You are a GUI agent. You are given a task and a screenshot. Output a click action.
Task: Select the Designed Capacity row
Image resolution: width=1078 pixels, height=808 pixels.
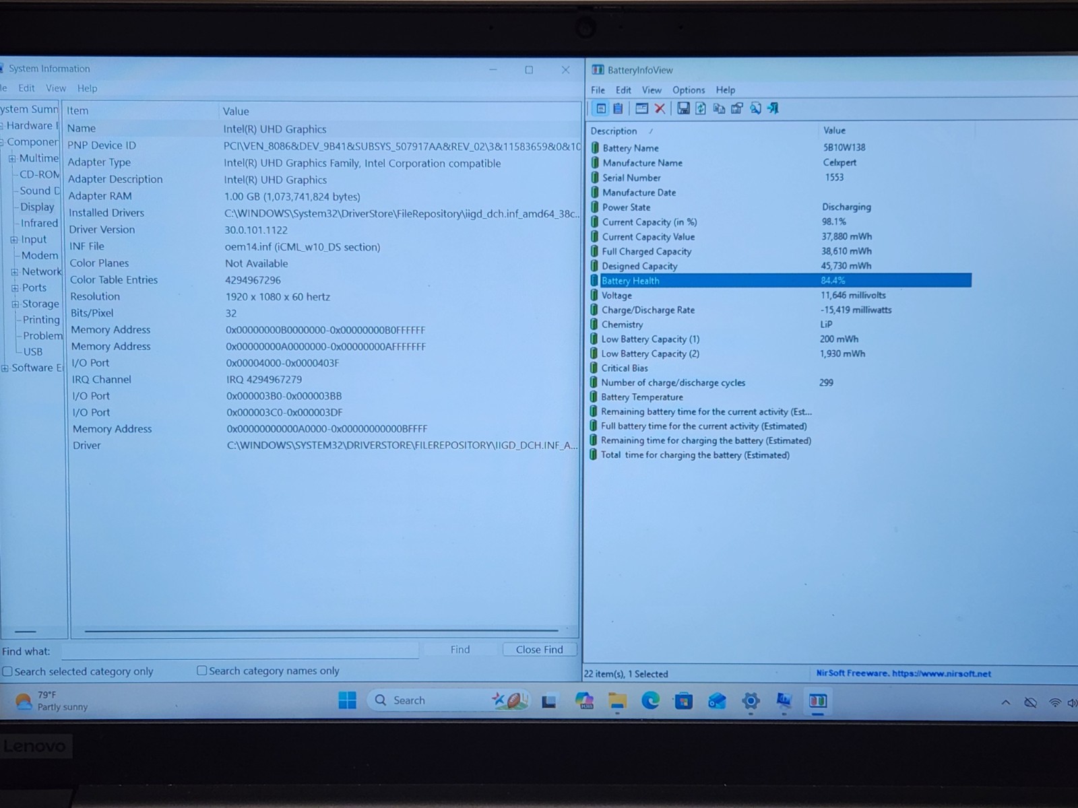coord(780,266)
